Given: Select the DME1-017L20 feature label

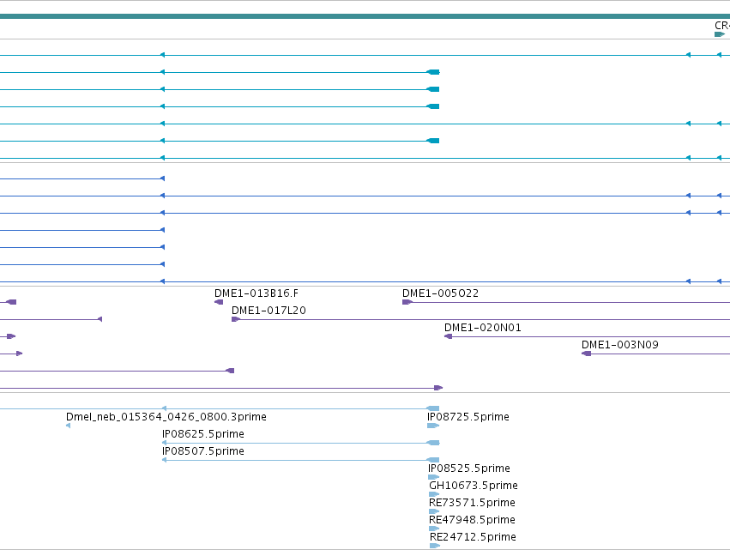Looking at the screenshot, I should 268,311.
